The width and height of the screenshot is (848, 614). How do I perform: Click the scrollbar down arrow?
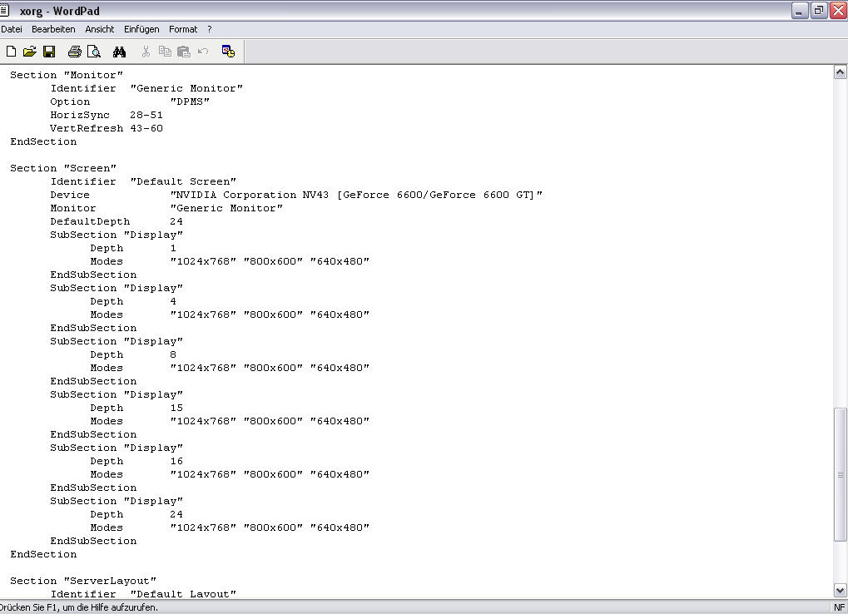tap(840, 590)
